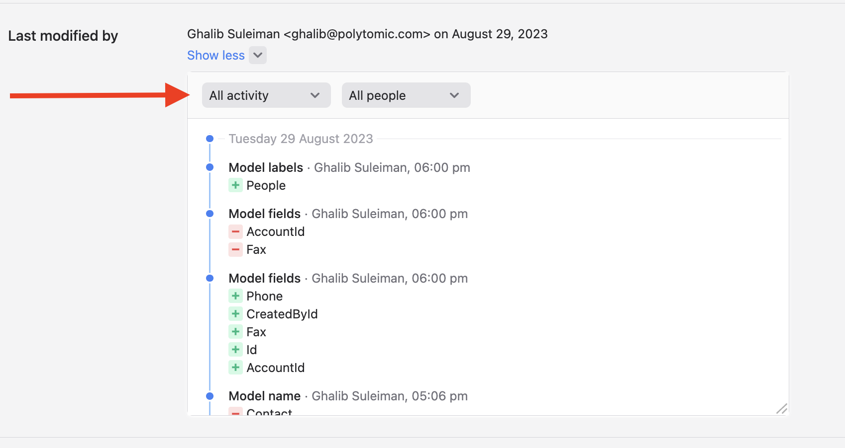Click the red minus icon beside AccountId

(235, 231)
